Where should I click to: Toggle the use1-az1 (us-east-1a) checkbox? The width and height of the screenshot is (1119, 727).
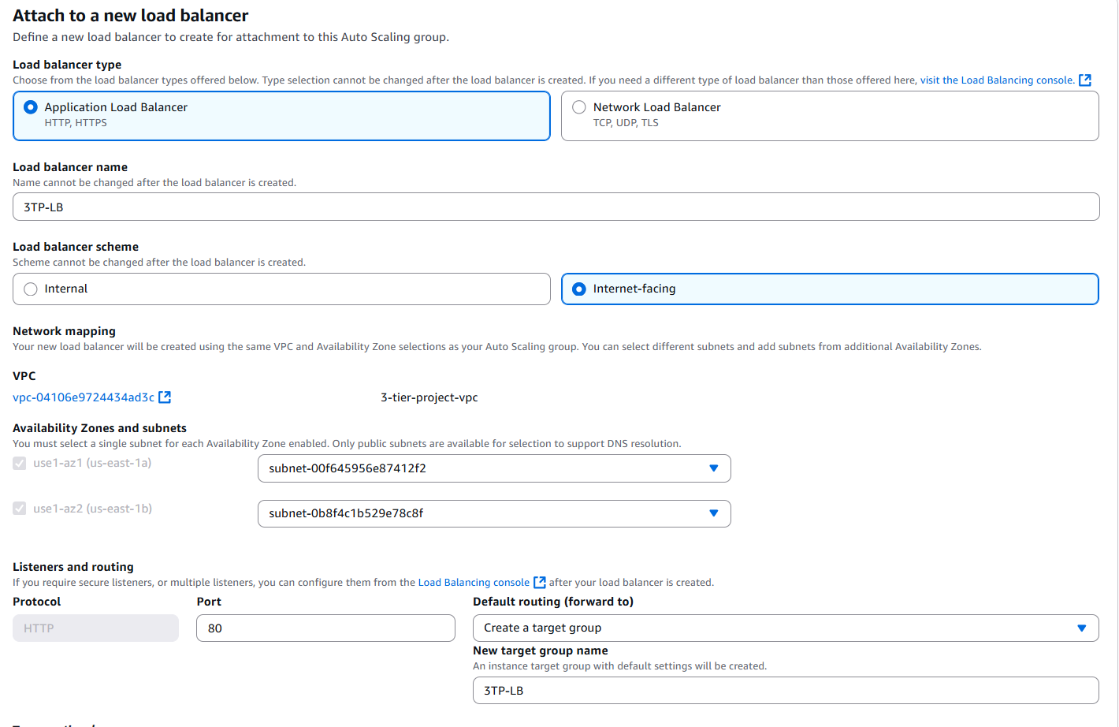point(19,463)
